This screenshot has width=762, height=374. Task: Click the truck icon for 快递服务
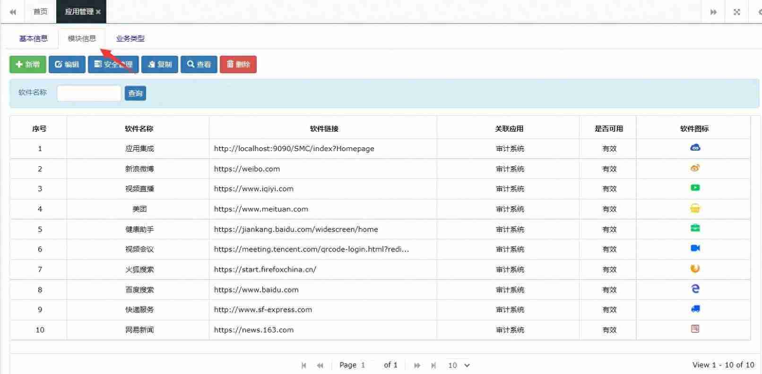695,309
